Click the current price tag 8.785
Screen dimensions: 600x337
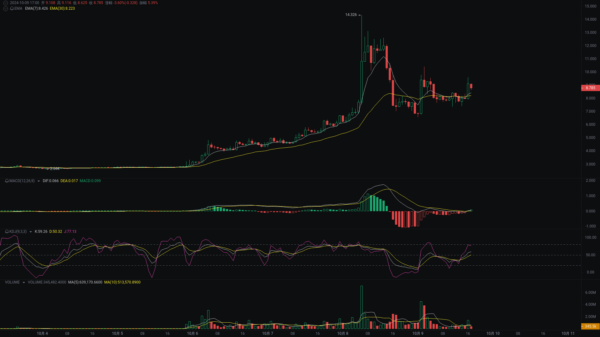[x=590, y=88]
